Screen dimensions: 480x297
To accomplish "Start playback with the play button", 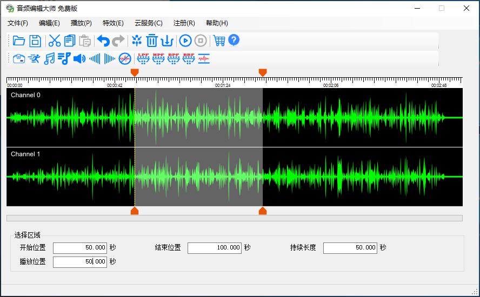I will click(185, 40).
